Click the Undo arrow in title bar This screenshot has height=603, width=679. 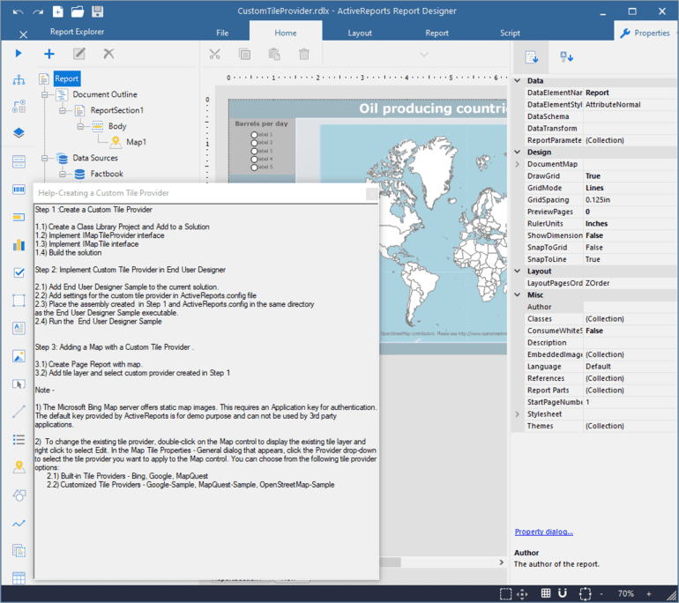[x=18, y=11]
